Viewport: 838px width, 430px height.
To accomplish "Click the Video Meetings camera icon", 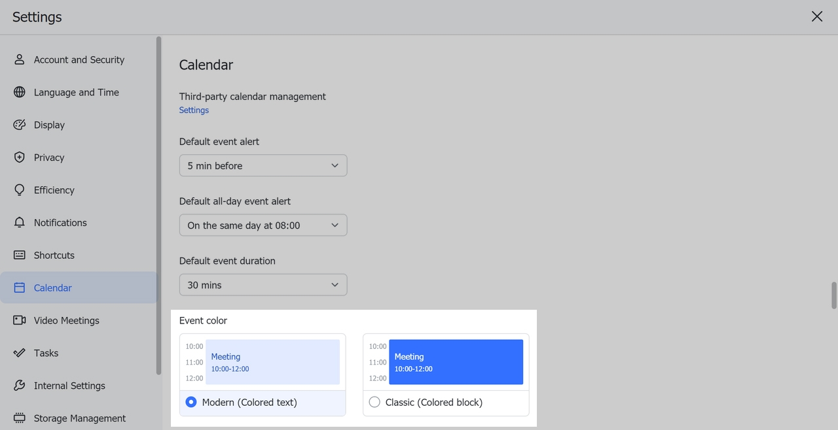I will [20, 320].
